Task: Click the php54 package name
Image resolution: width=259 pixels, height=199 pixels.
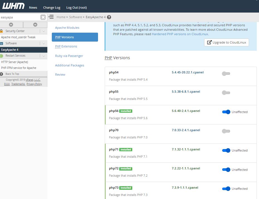Action: pyautogui.click(x=114, y=72)
